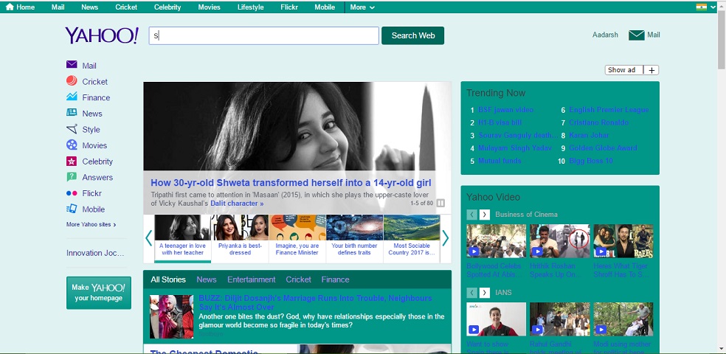
Task: Open the Dalit character link
Action: coord(237,203)
